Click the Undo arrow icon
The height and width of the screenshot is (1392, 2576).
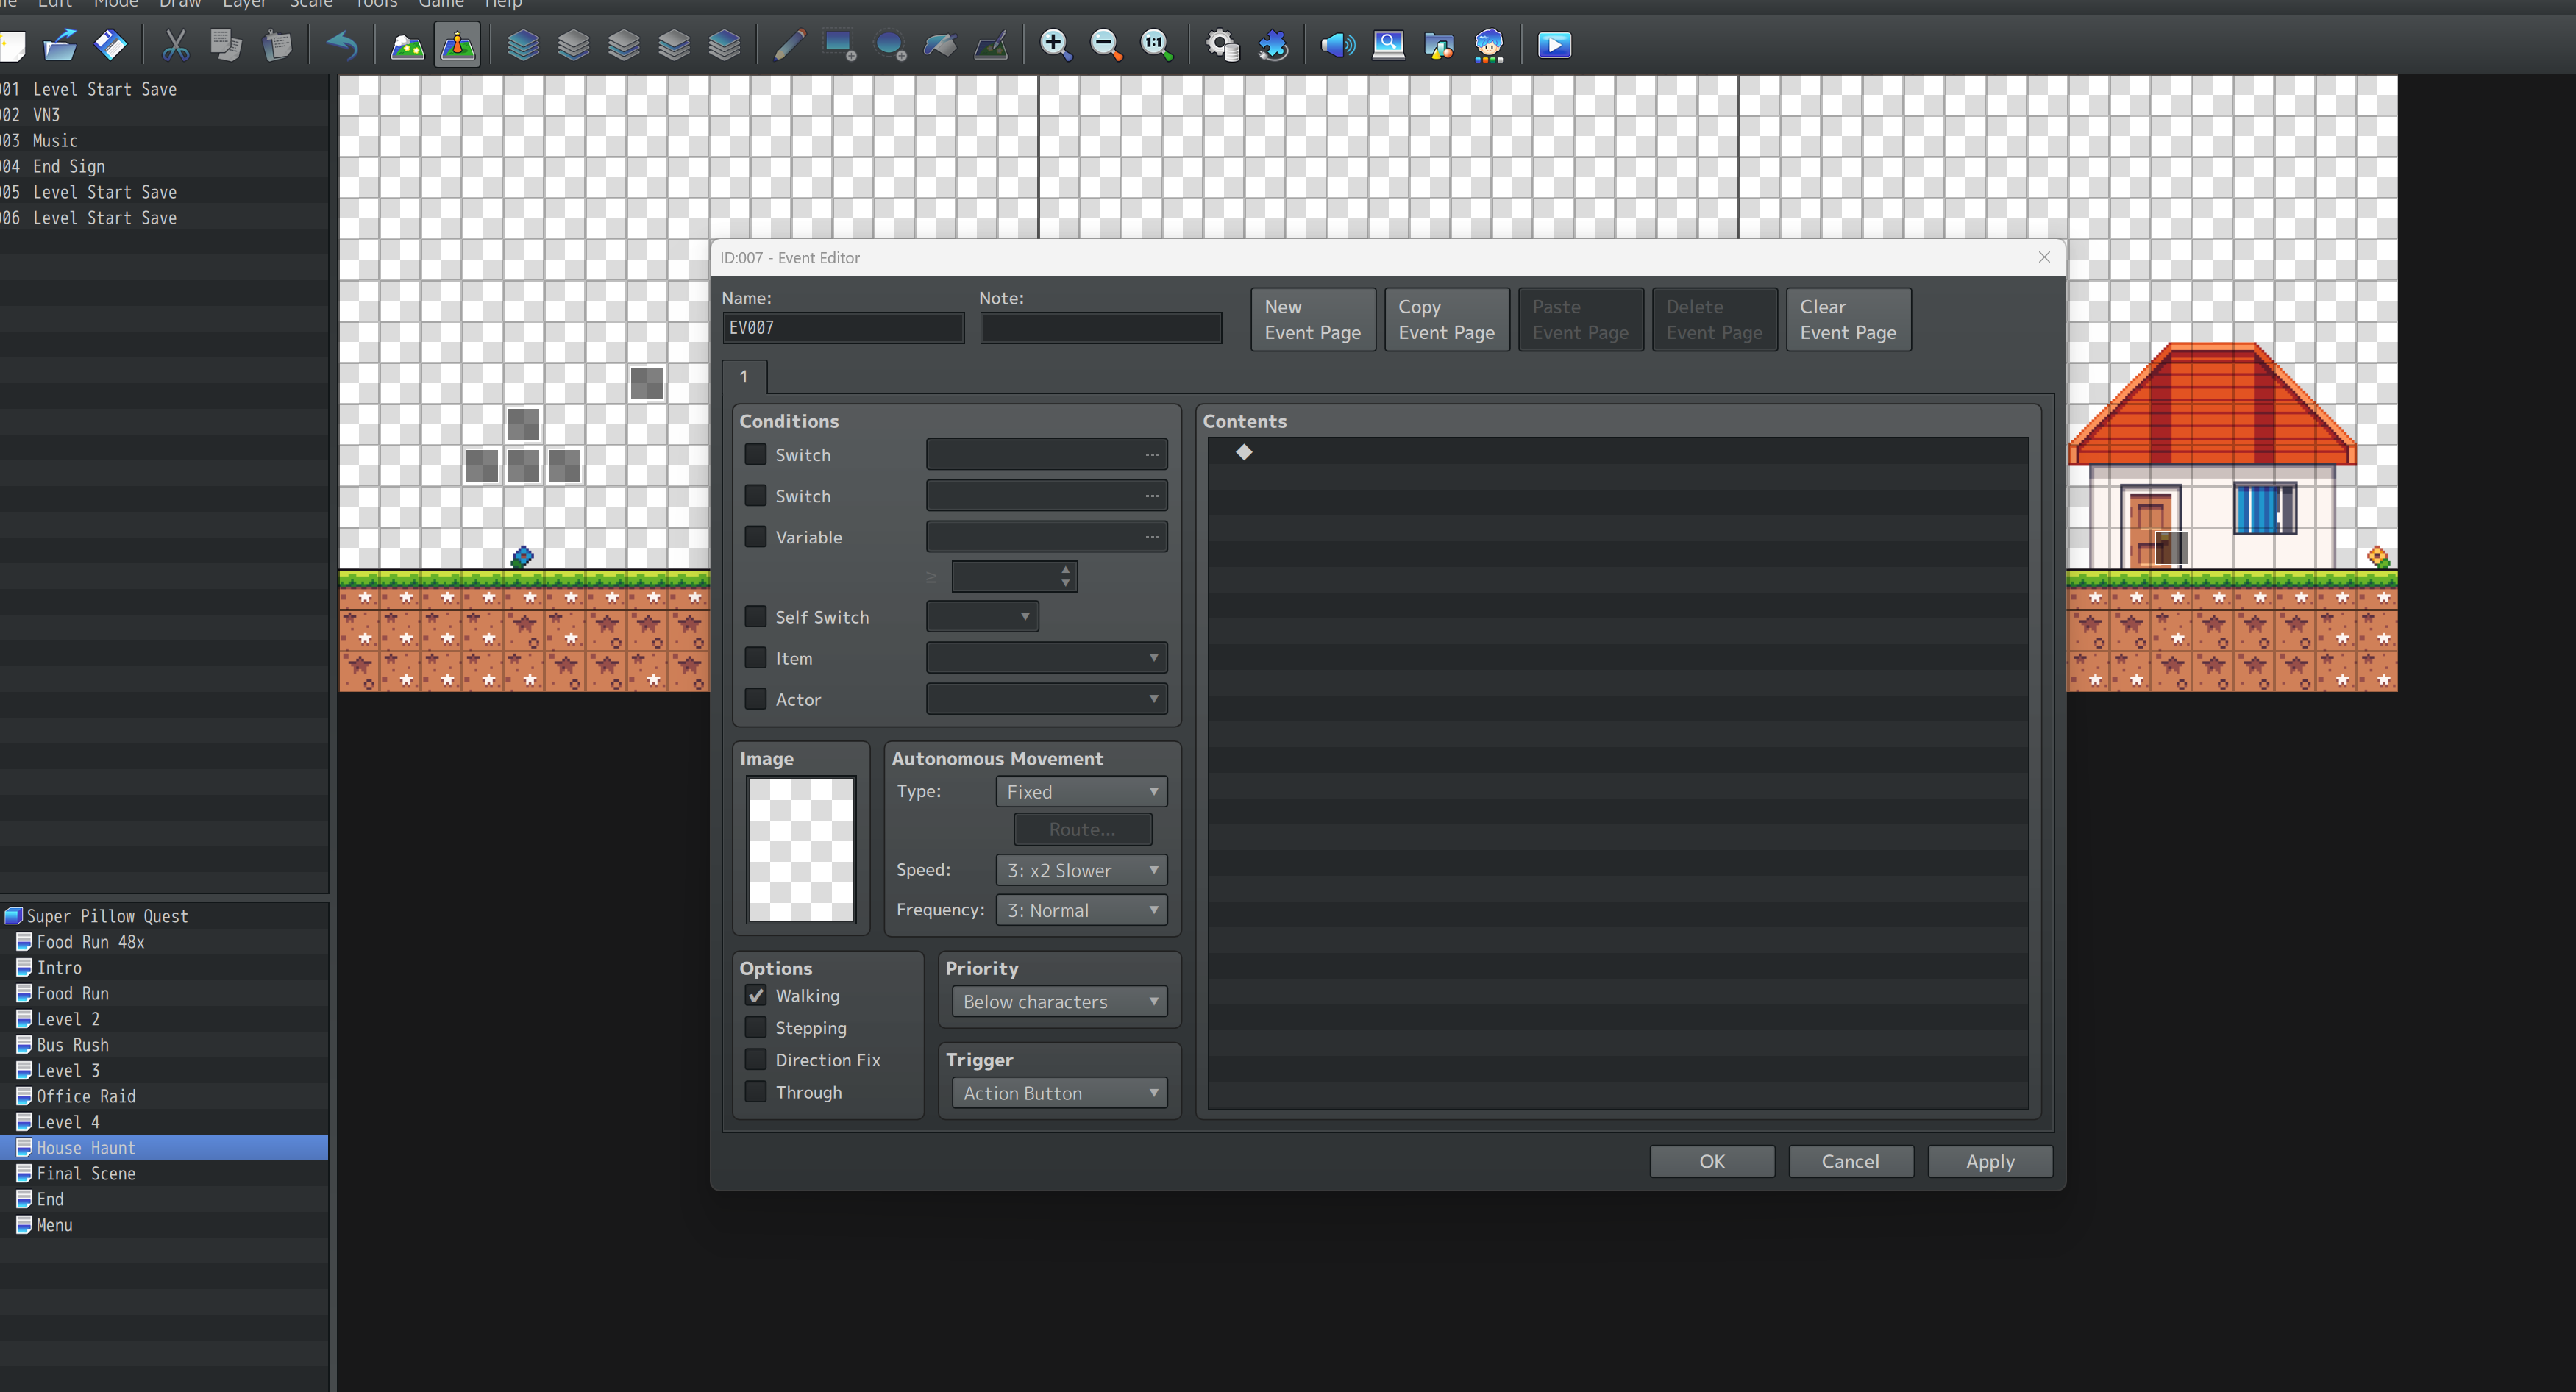tap(342, 45)
